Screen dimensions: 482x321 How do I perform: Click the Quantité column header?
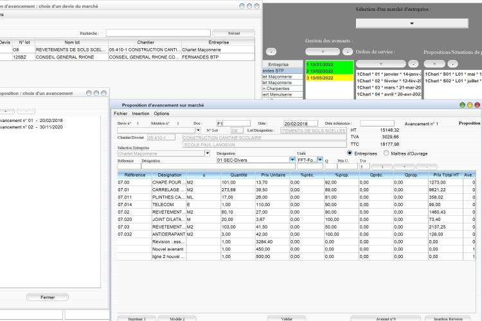[238, 175]
